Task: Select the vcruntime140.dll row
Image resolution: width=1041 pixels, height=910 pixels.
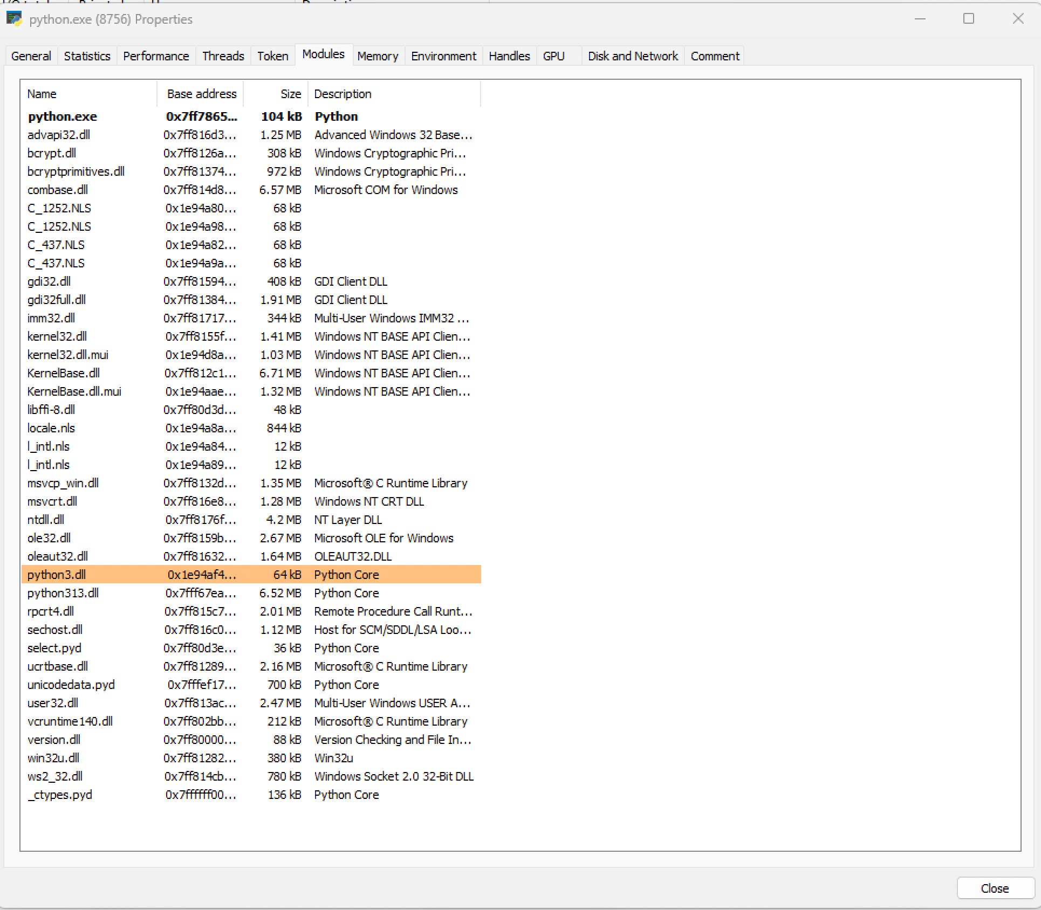Action: tap(251, 721)
